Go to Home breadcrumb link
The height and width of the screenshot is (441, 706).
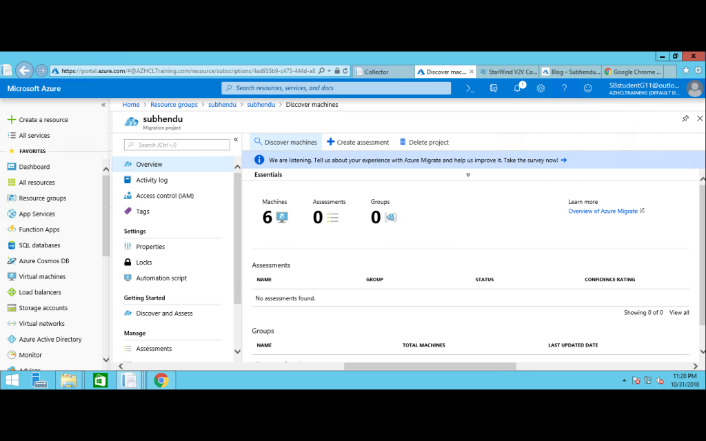coord(131,105)
